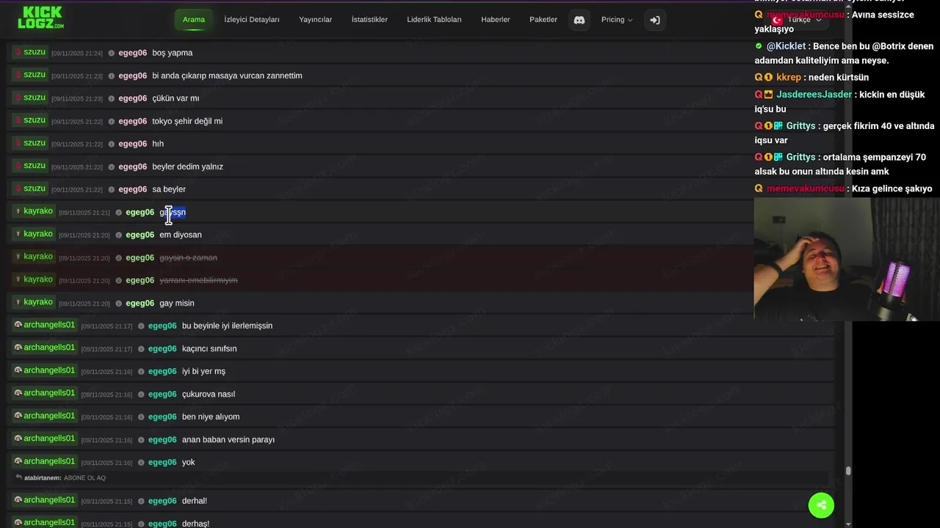Click kayrako channel icon in 'em diyosan' row
Viewport: 940px width, 528px height.
click(x=18, y=234)
